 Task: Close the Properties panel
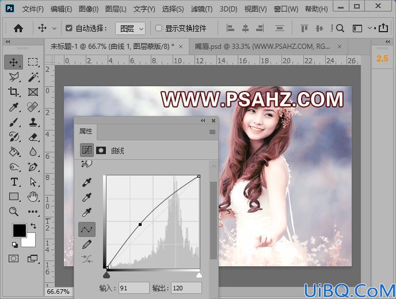point(214,121)
